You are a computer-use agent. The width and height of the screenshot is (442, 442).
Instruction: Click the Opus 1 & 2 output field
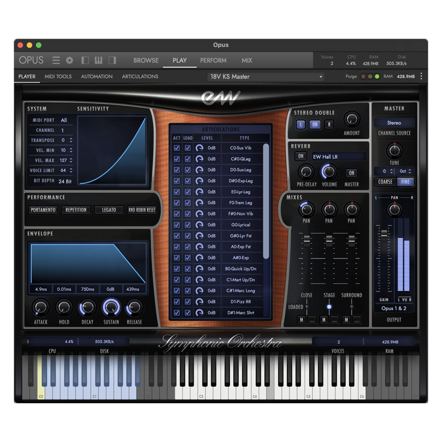[394, 308]
